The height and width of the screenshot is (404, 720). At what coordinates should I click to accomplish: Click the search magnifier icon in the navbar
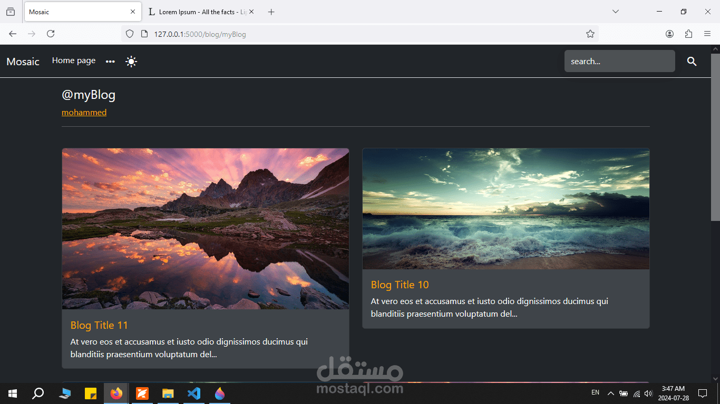(692, 61)
